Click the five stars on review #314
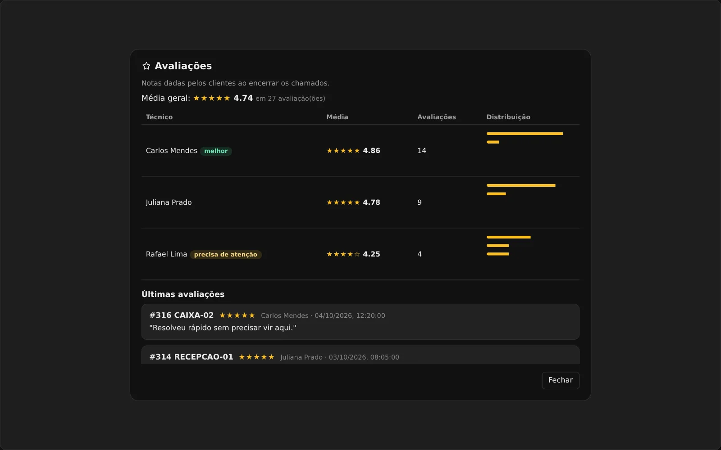 click(256, 357)
